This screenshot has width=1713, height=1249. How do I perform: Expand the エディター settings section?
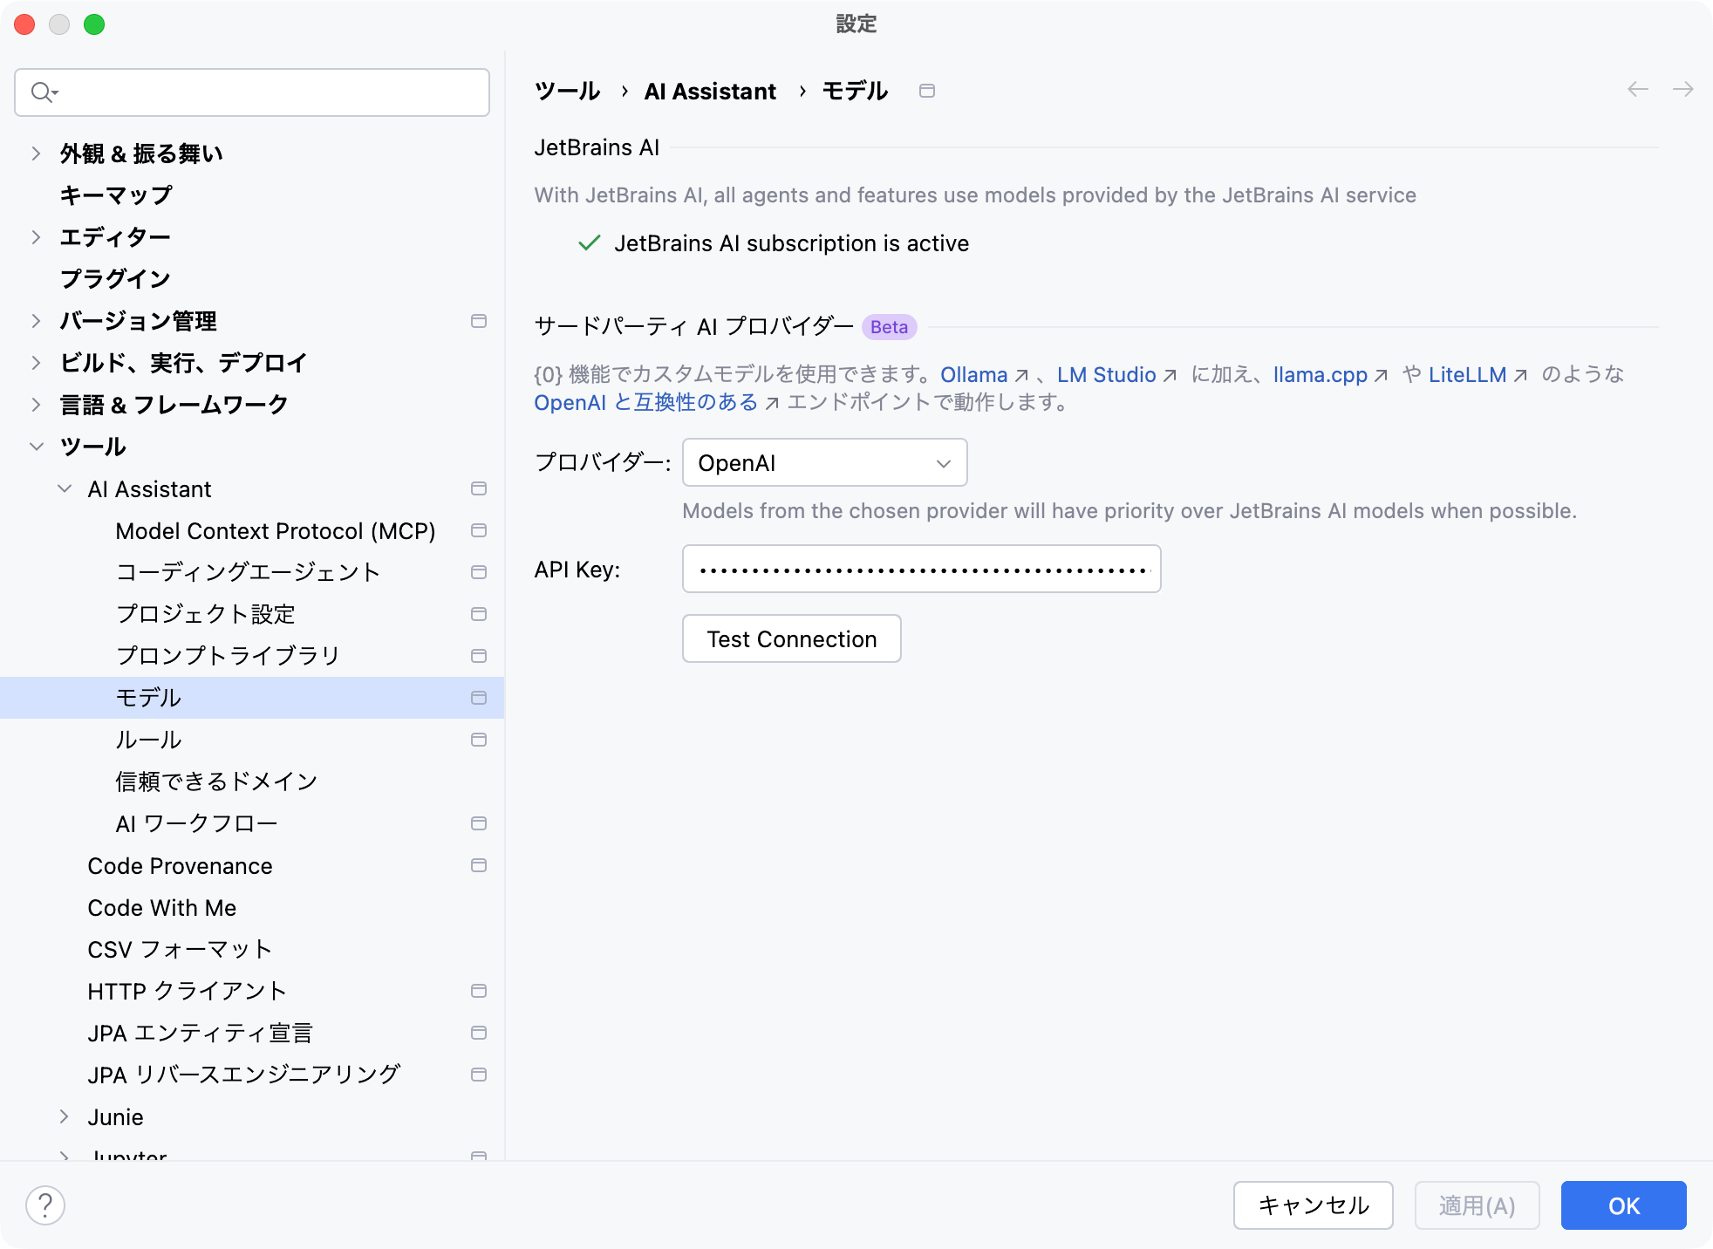tap(37, 237)
